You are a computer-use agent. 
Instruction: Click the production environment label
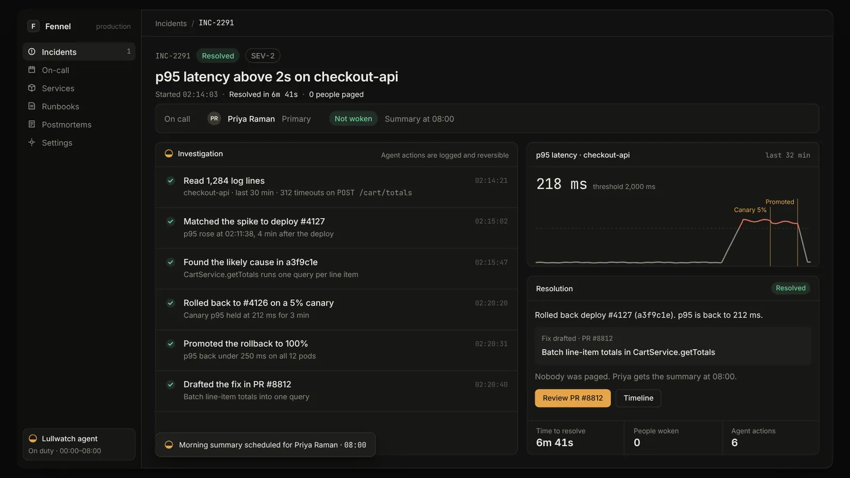point(113,27)
